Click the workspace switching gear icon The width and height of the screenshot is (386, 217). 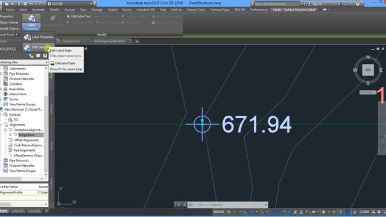pos(324,212)
